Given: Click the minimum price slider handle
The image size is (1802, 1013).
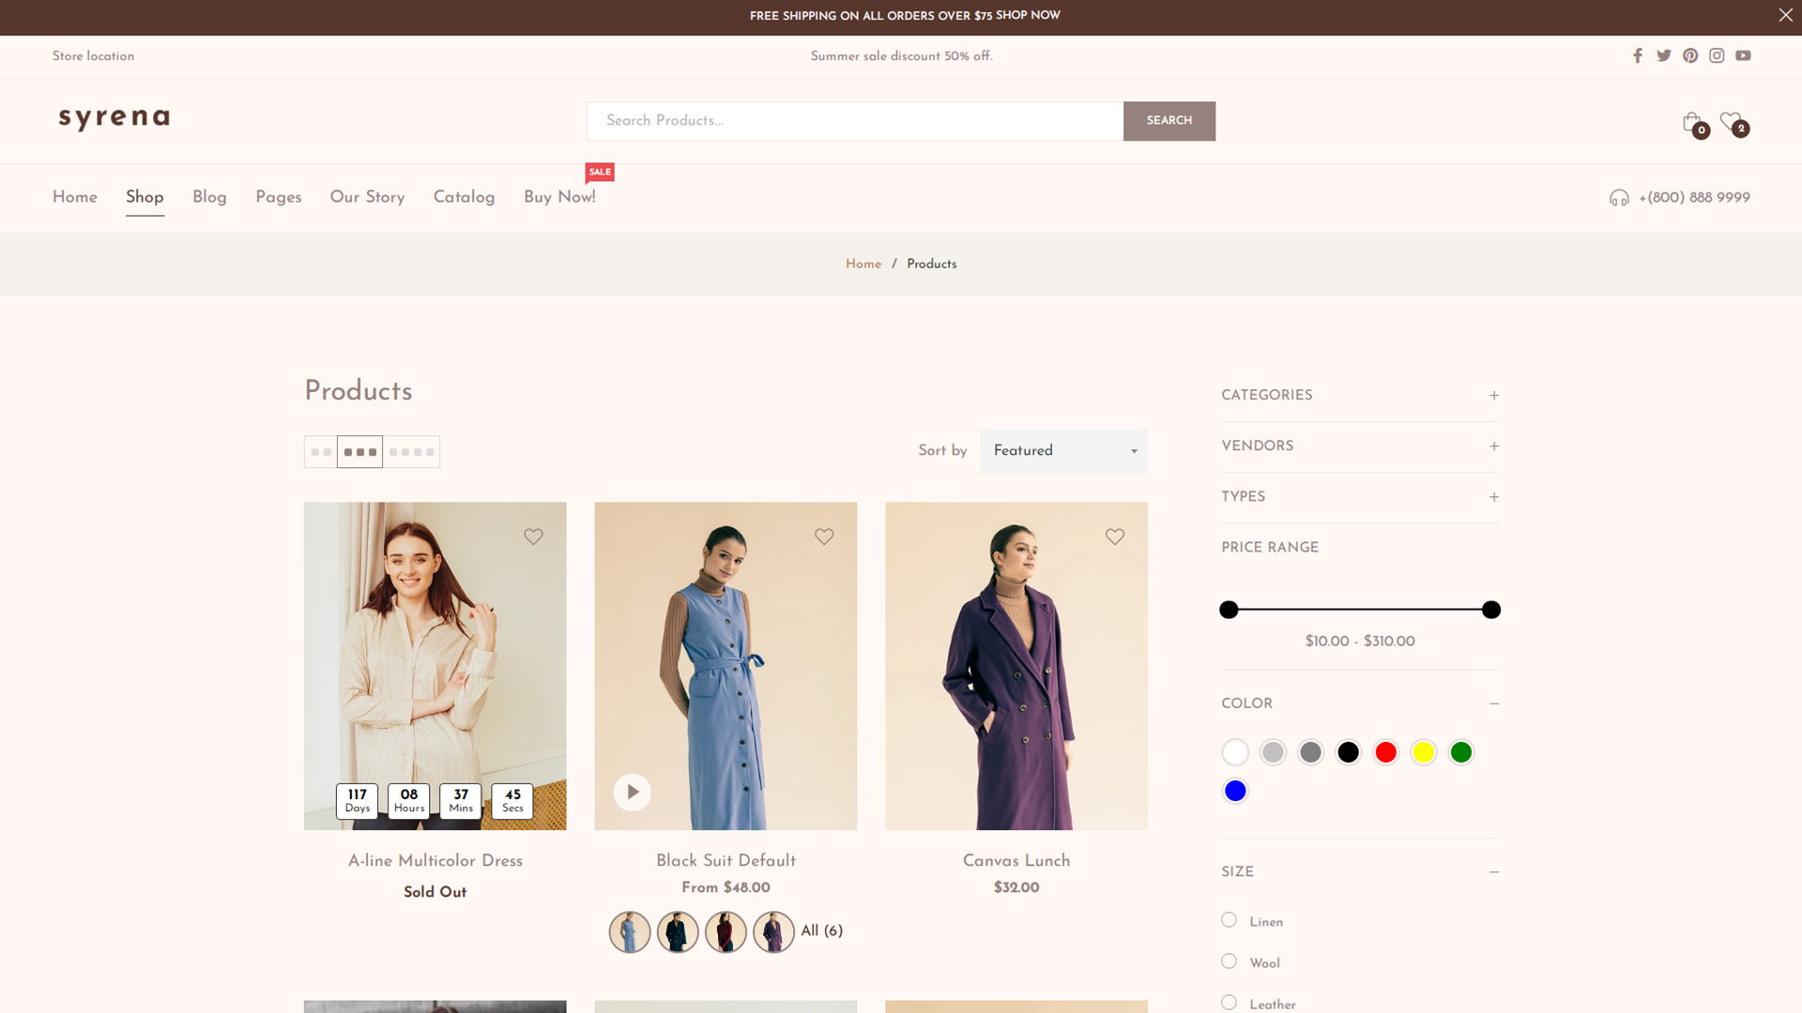Looking at the screenshot, I should tap(1229, 610).
